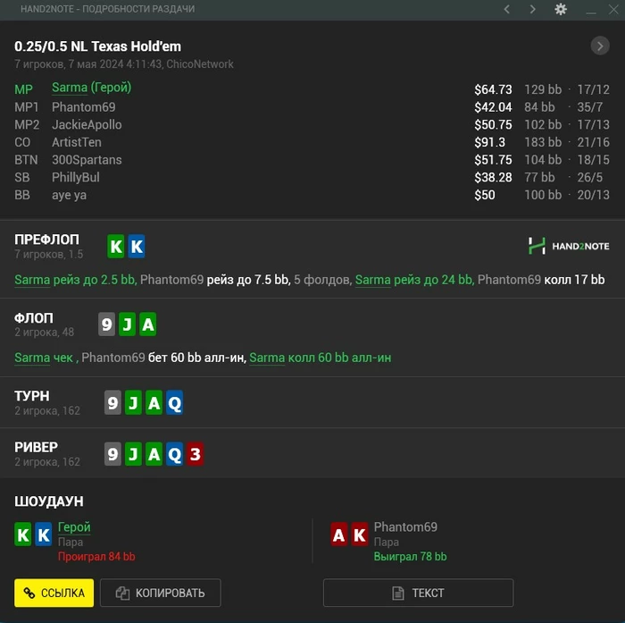Viewport: 625px width, 623px height.
Task: Click the ШОУДАУН section heading
Action: 49,501
